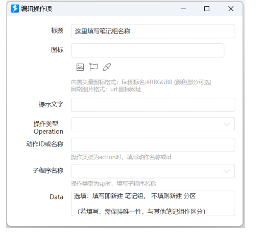Click the 提示文字 input box
Screen dimensions: 266x232
(x=153, y=105)
